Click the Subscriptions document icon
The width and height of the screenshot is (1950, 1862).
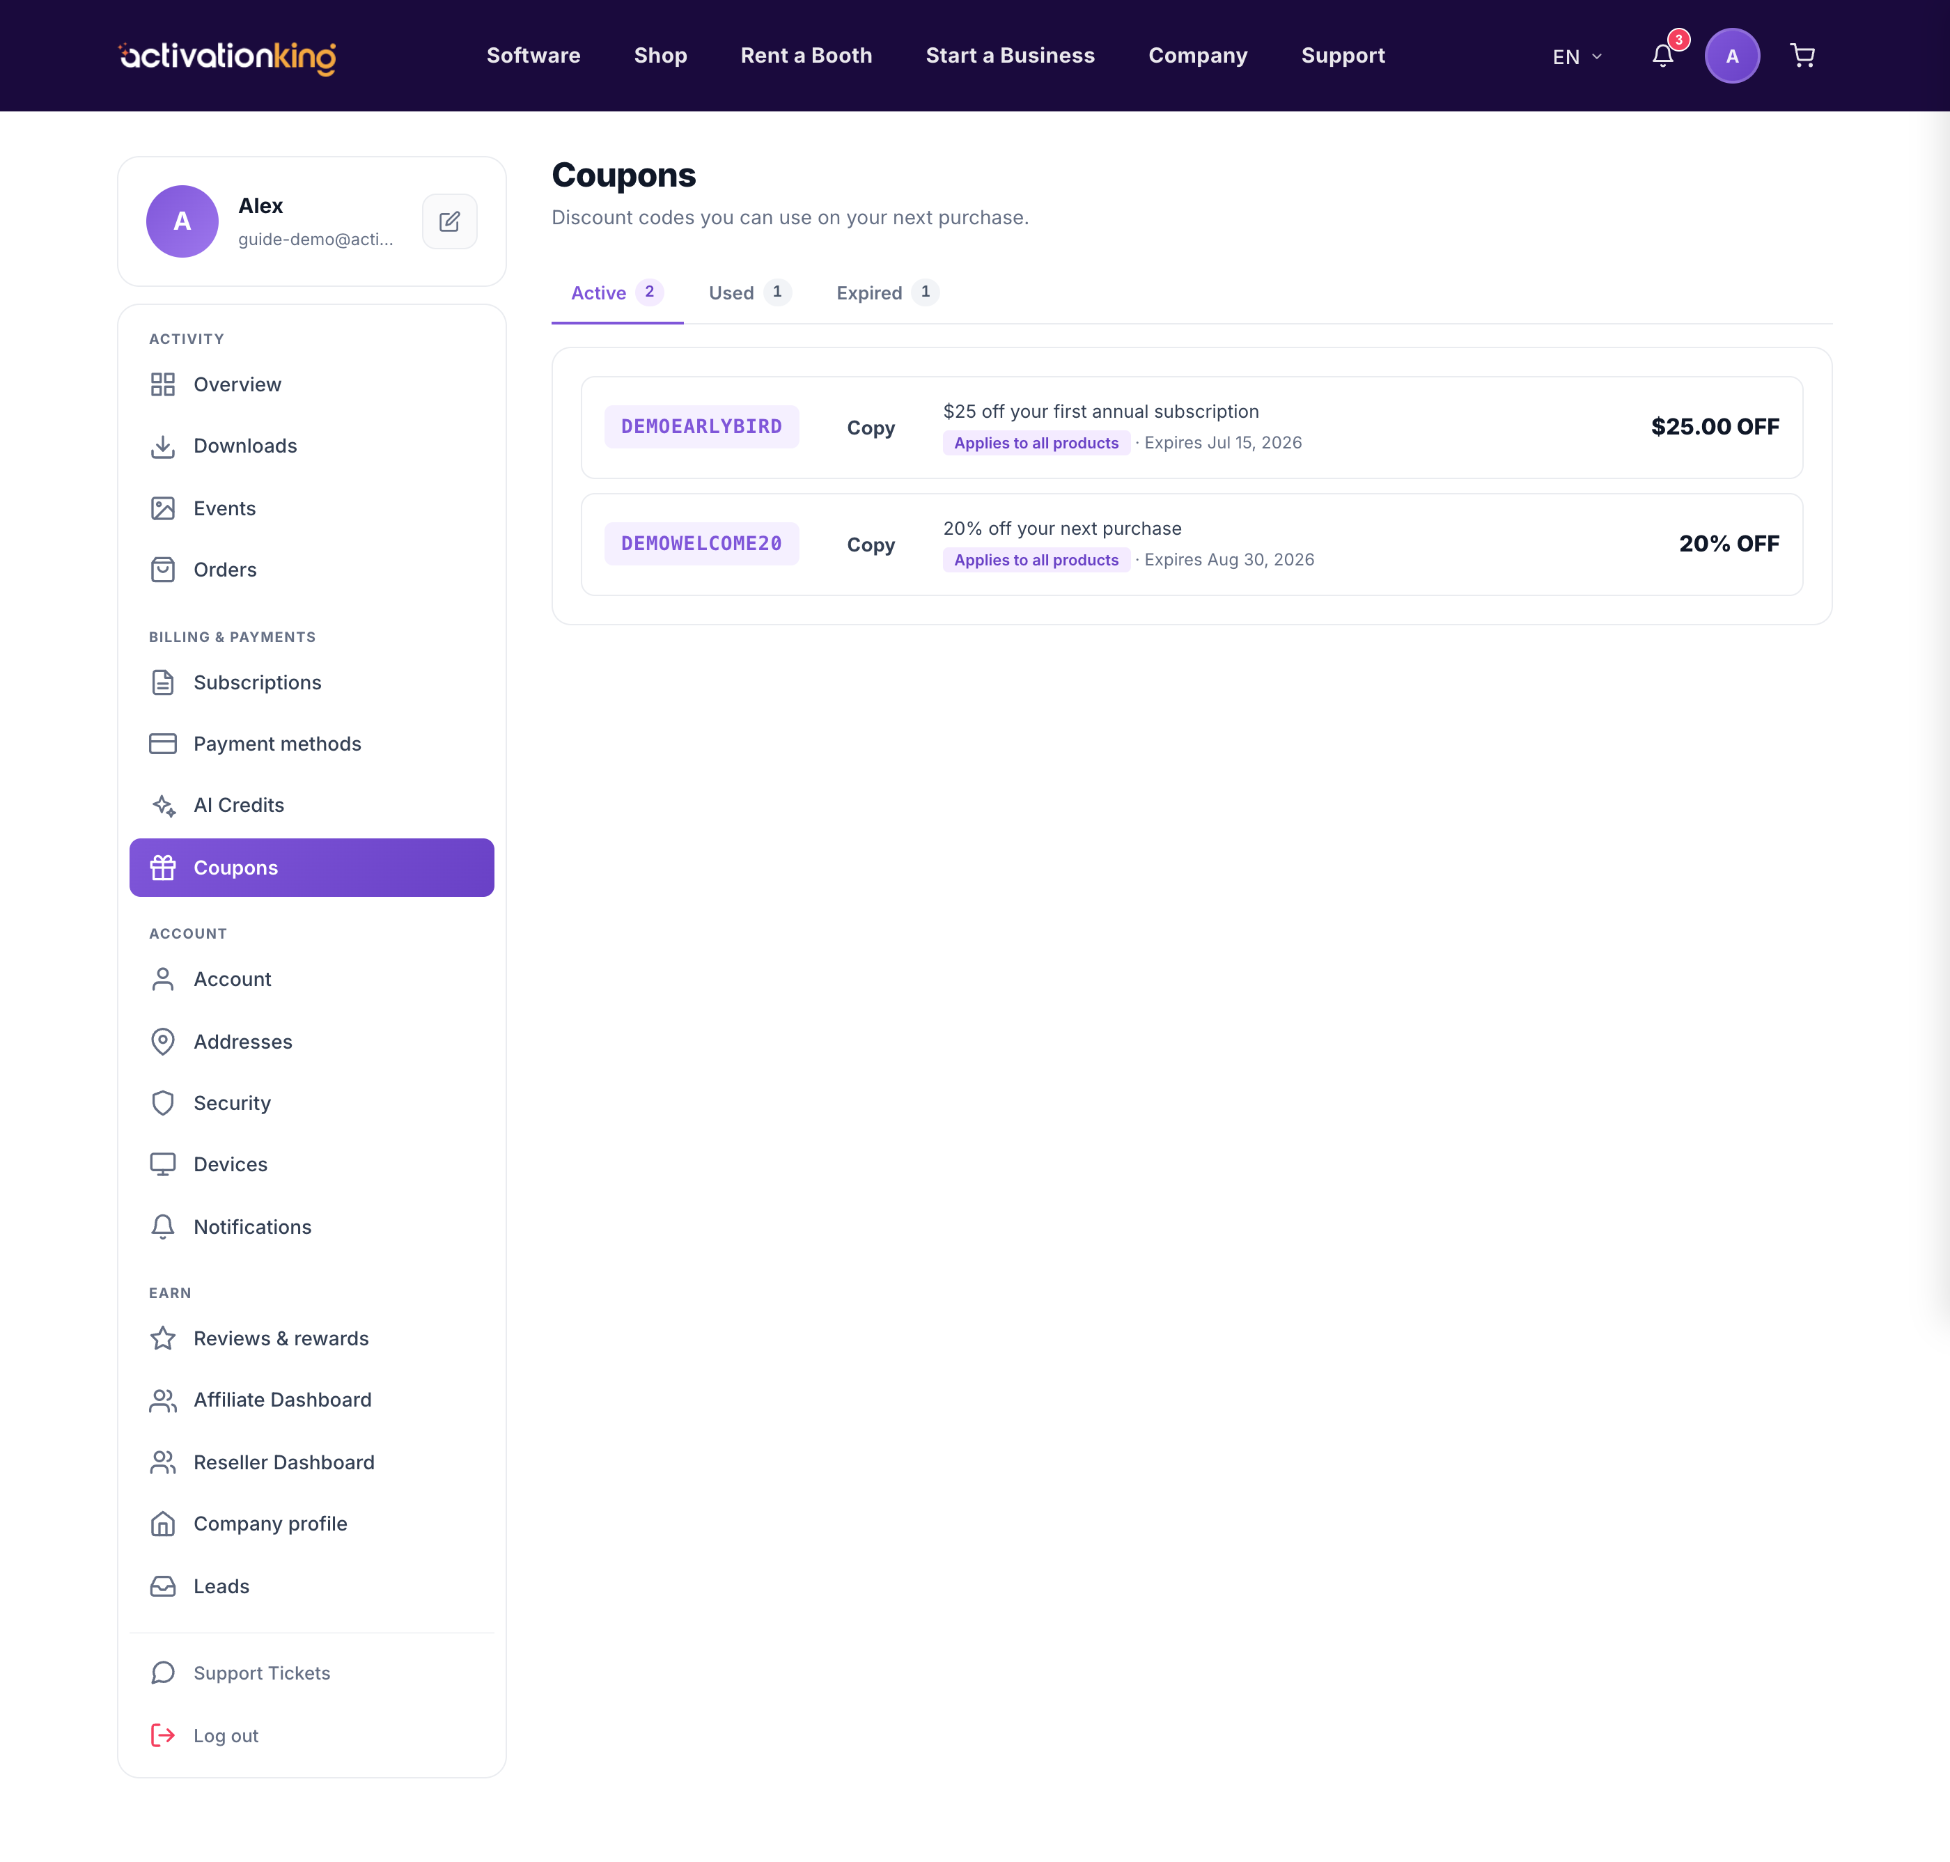pyautogui.click(x=163, y=682)
